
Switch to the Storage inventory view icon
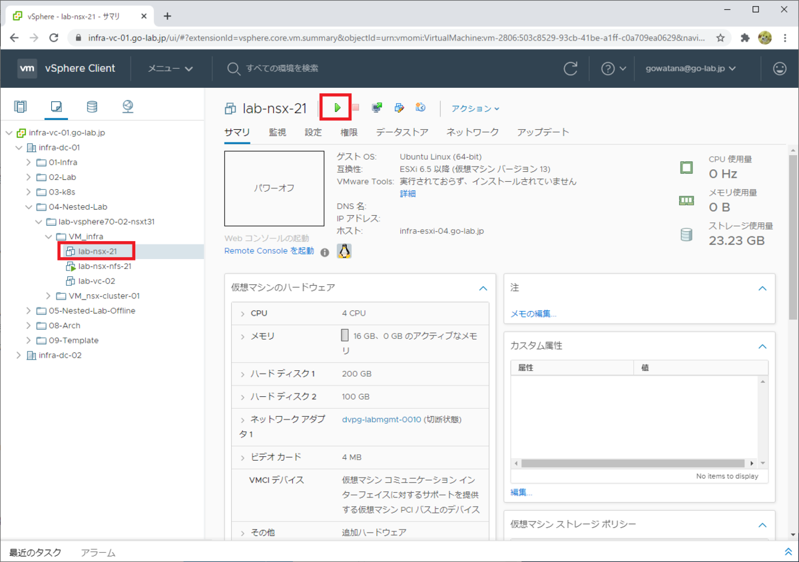(x=91, y=107)
